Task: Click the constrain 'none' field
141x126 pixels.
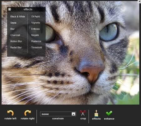Action: [x=58, y=114]
